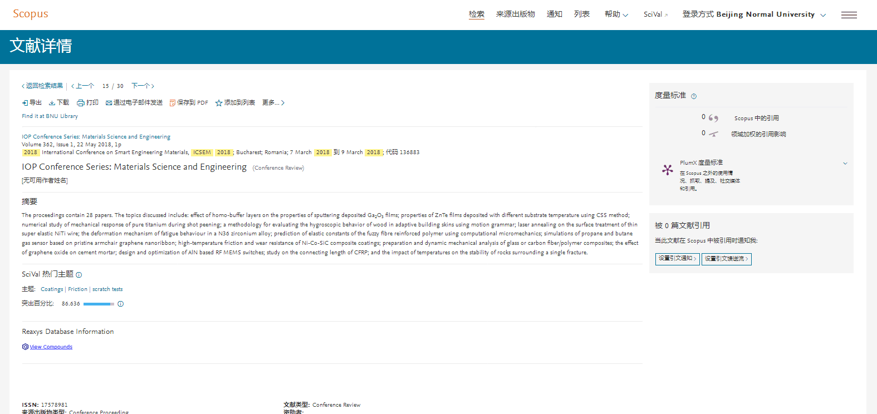
Task: Open the scratch tests topic link
Action: tap(107, 289)
